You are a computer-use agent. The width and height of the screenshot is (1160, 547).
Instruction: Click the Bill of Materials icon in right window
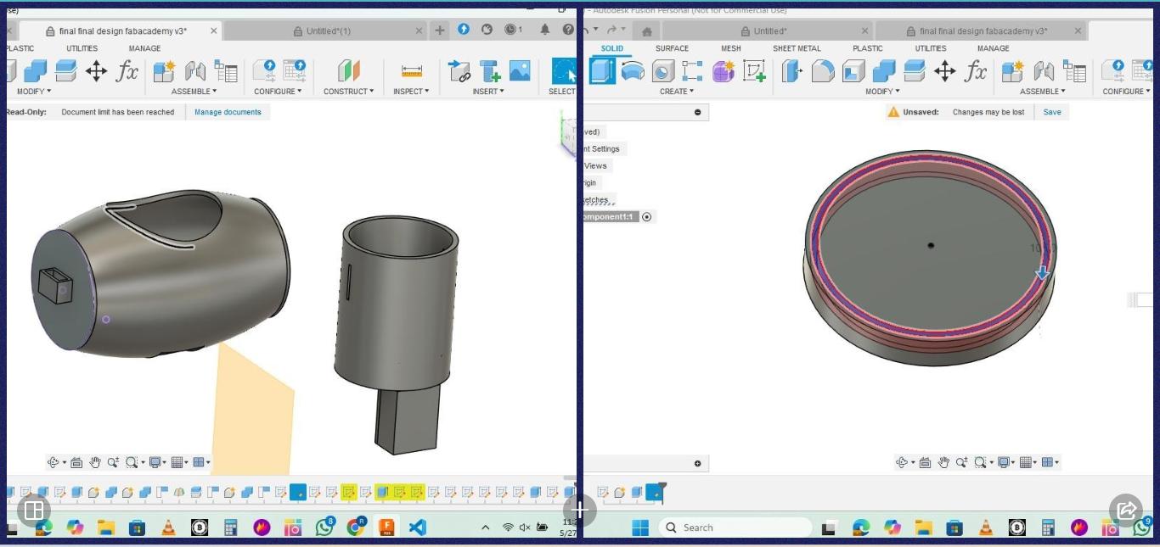coord(1075,71)
